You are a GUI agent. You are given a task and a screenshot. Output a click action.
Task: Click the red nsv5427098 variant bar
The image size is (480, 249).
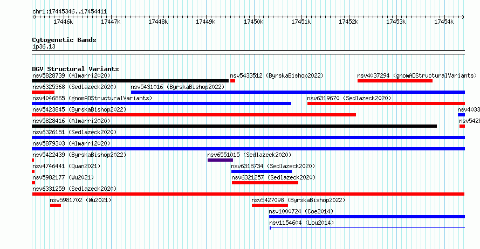[x=270, y=205]
